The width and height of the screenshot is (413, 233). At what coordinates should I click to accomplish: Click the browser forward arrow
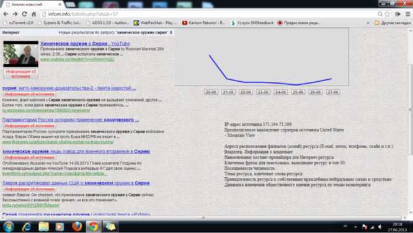[15, 14]
